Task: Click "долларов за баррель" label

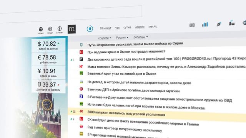Action: click(x=48, y=90)
